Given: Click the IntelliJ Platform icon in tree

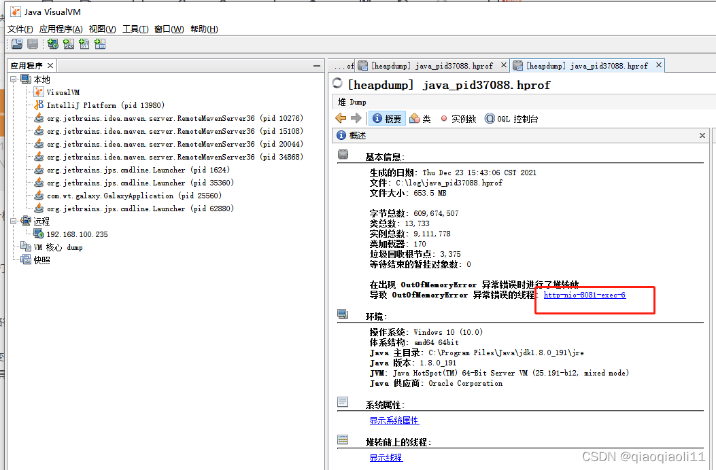Looking at the screenshot, I should [39, 105].
